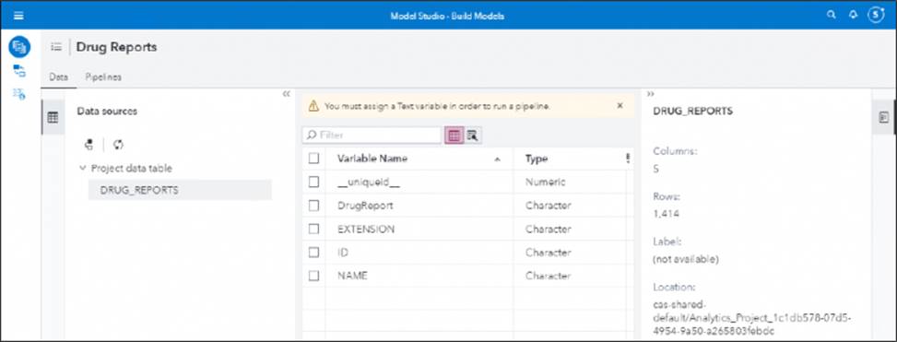Collapse the Project data table tree node

pyautogui.click(x=82, y=168)
